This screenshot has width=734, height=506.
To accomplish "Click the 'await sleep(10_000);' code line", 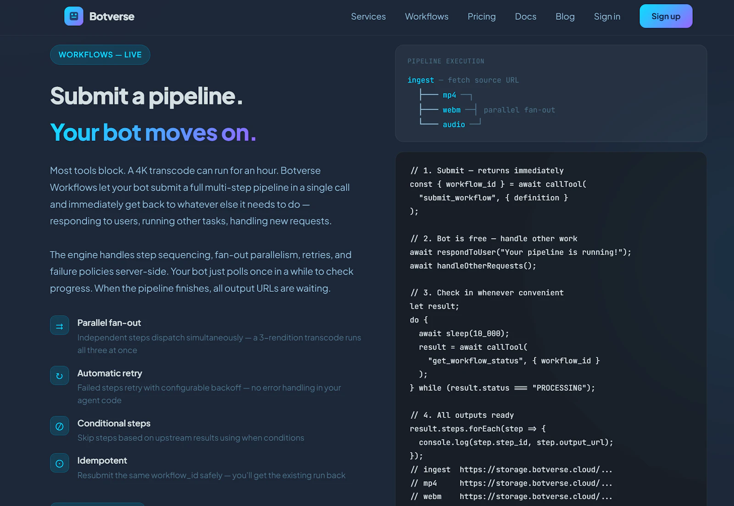I will (464, 334).
